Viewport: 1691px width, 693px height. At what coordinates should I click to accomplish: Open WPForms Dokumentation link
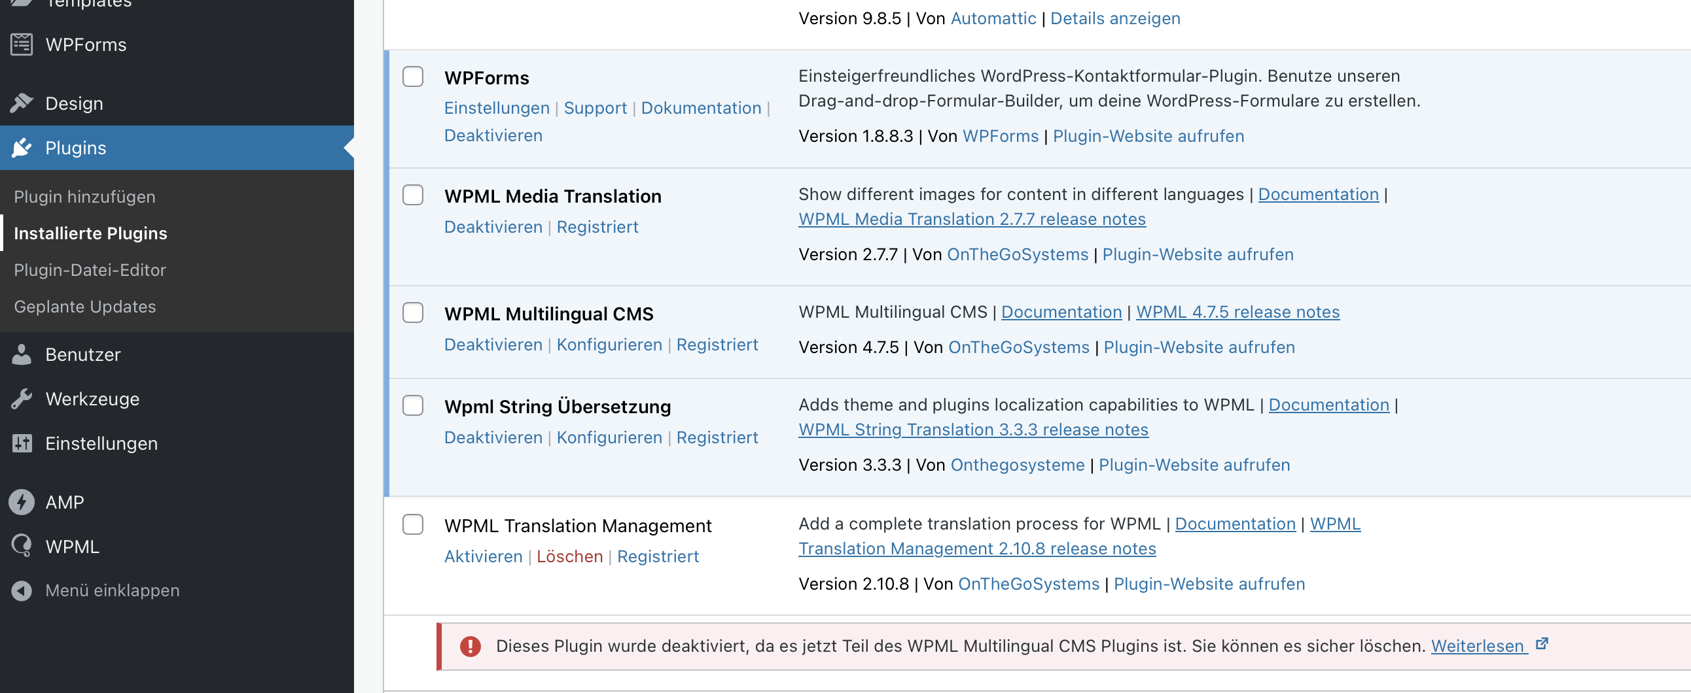(701, 107)
